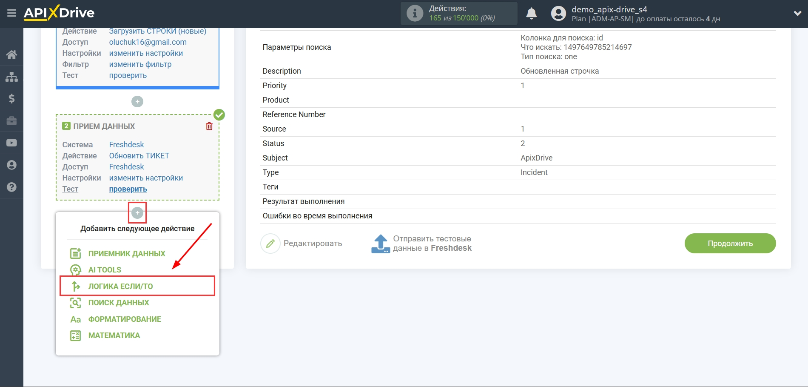Screen dimensions: 808x387
Task: Click the demo_apix-drive_s4 account name
Action: pyautogui.click(x=609, y=9)
